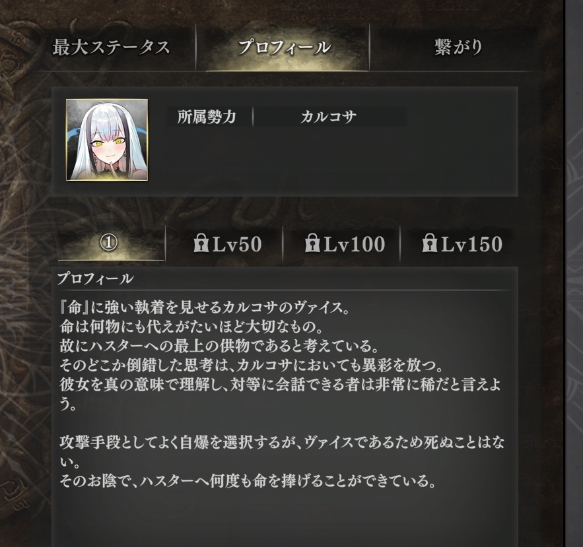Click the white-haired character portrait
583x547 pixels.
[107, 140]
